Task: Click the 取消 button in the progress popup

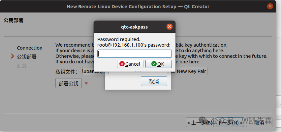Action: (154, 81)
